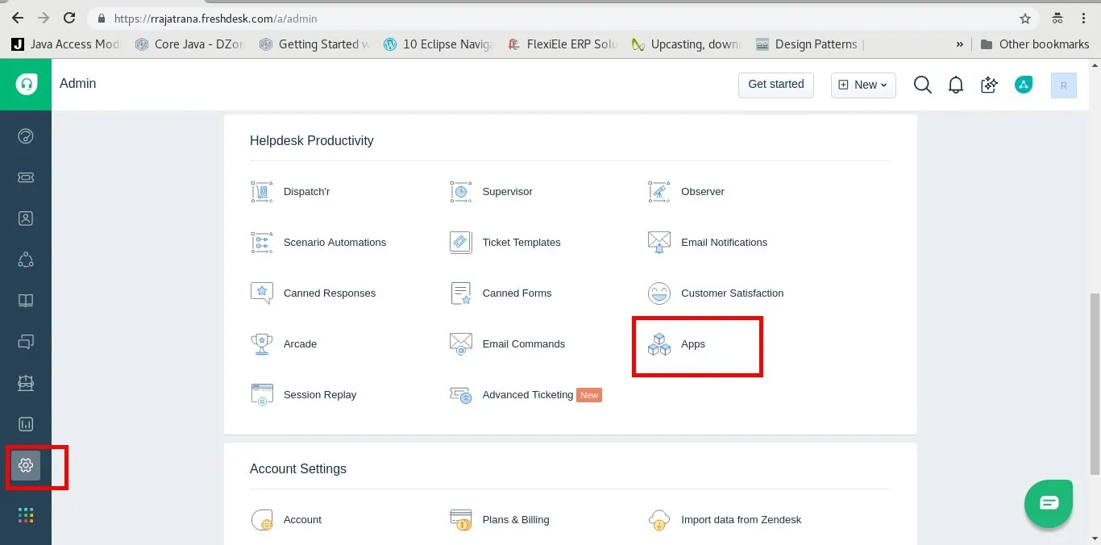Open the Solutions book icon in sidebar
The height and width of the screenshot is (545, 1101).
tap(26, 301)
